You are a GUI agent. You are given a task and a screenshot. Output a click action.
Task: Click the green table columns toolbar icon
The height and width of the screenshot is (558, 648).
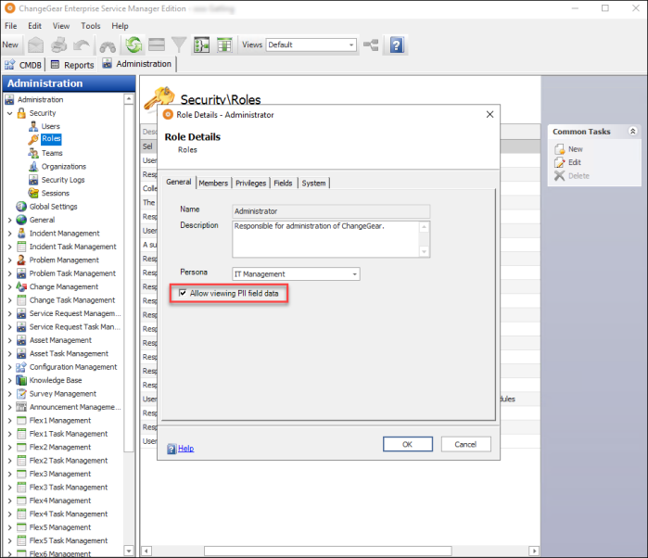pos(224,44)
